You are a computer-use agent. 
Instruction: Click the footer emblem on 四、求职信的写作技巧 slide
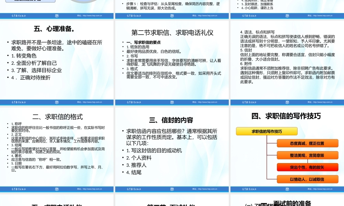[287, 189]
